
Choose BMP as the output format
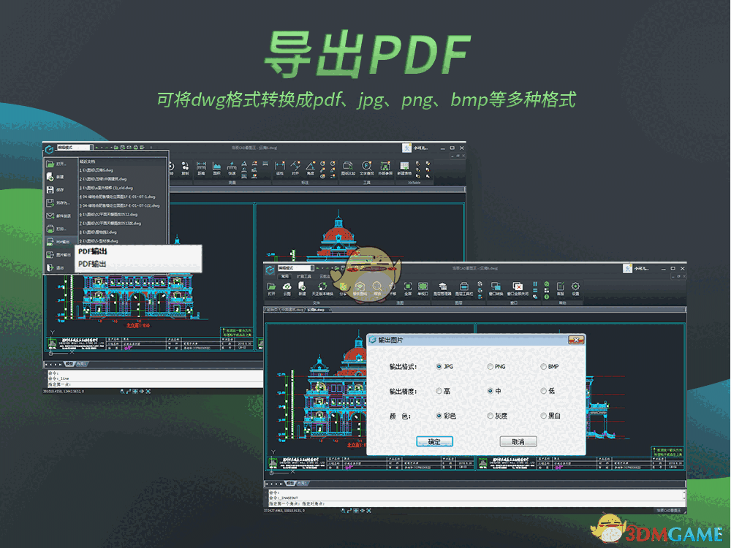[543, 367]
